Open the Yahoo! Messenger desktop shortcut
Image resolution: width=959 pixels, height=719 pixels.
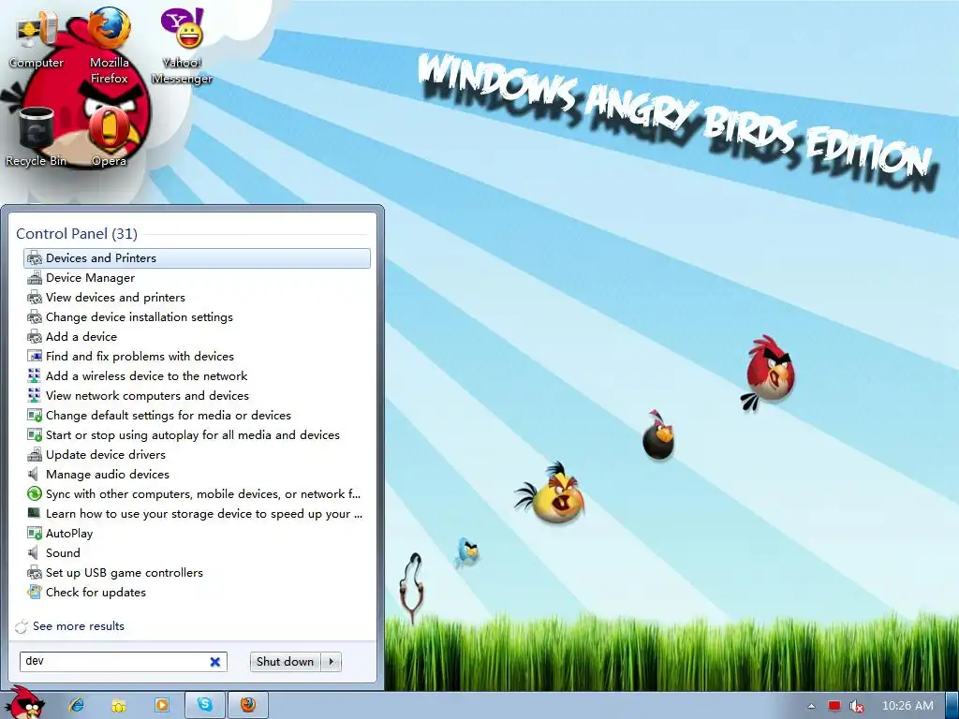(182, 46)
